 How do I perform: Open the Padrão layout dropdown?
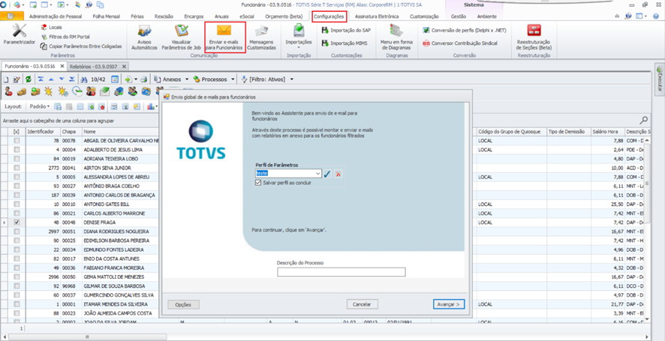coord(41,106)
